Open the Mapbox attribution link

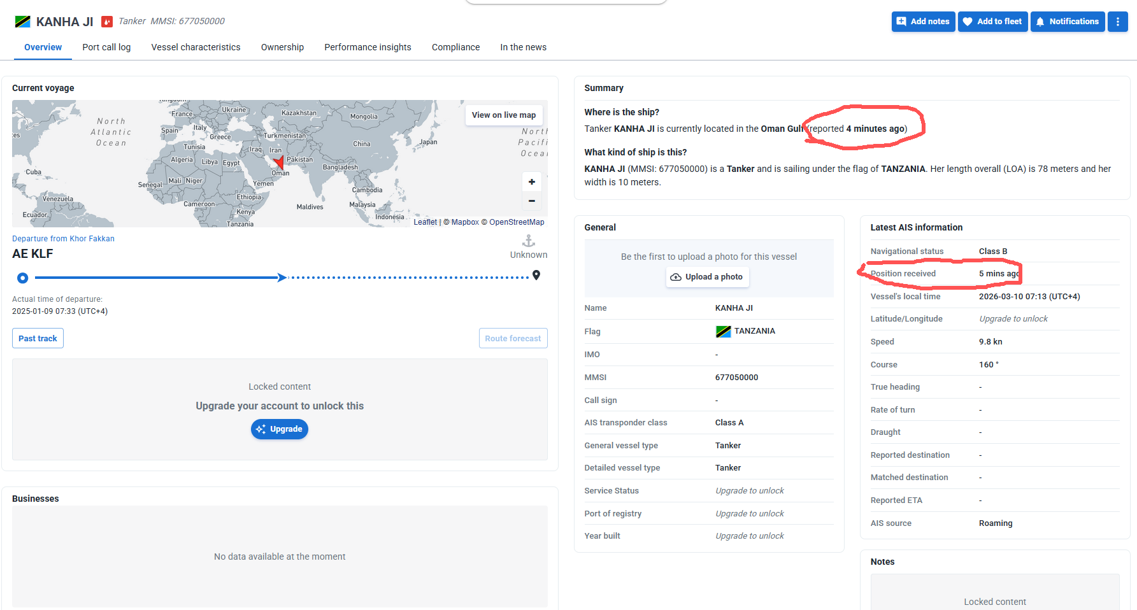[465, 222]
